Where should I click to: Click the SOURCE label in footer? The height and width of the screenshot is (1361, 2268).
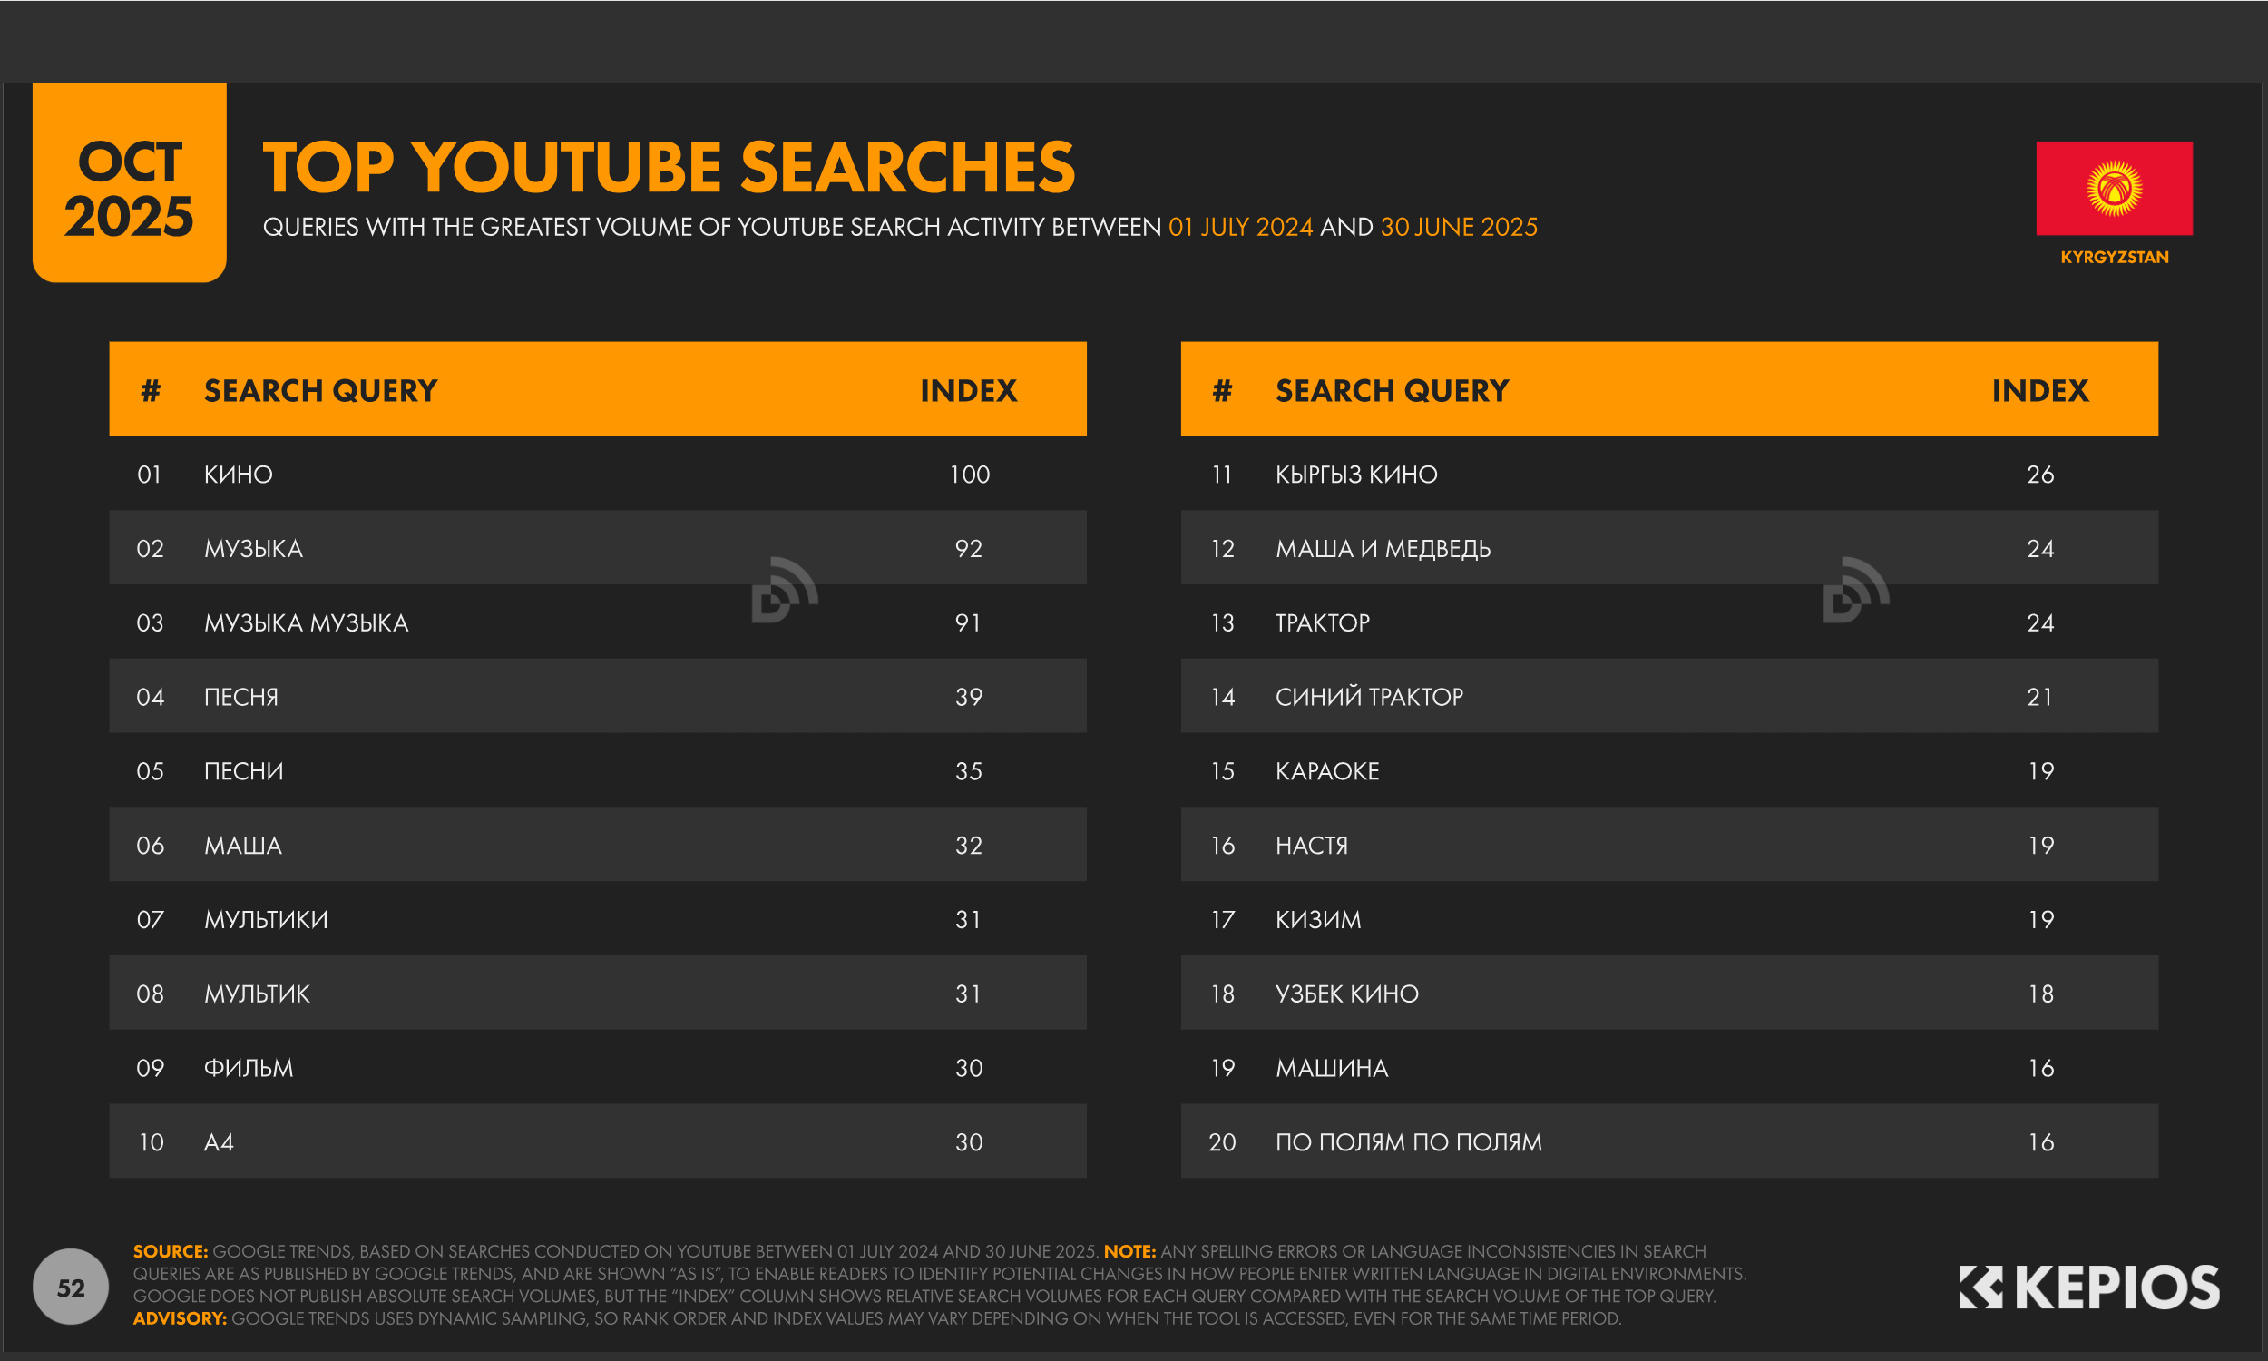click(171, 1251)
